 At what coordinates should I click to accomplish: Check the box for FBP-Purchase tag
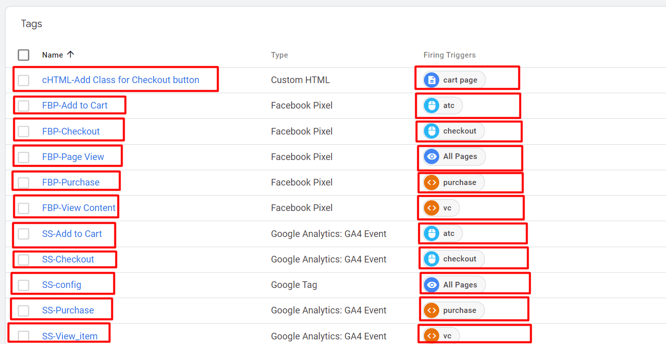pos(23,182)
